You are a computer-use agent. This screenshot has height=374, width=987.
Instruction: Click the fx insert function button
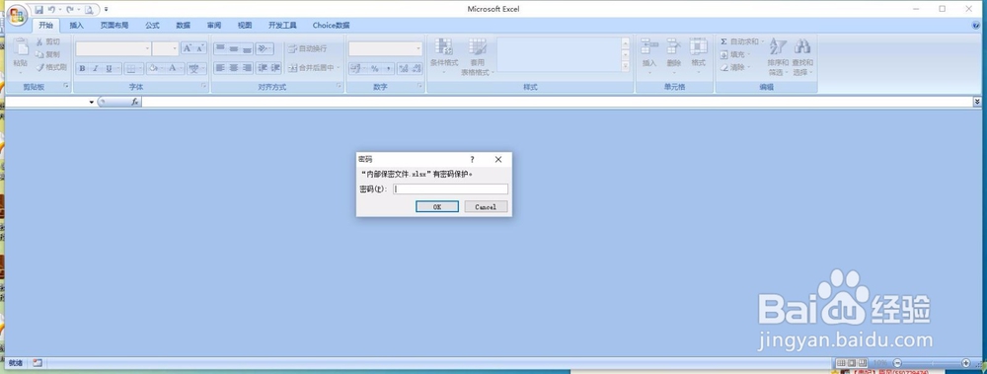(x=134, y=102)
